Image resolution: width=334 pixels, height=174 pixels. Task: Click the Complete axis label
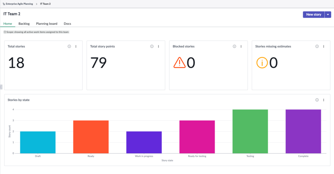303,156
